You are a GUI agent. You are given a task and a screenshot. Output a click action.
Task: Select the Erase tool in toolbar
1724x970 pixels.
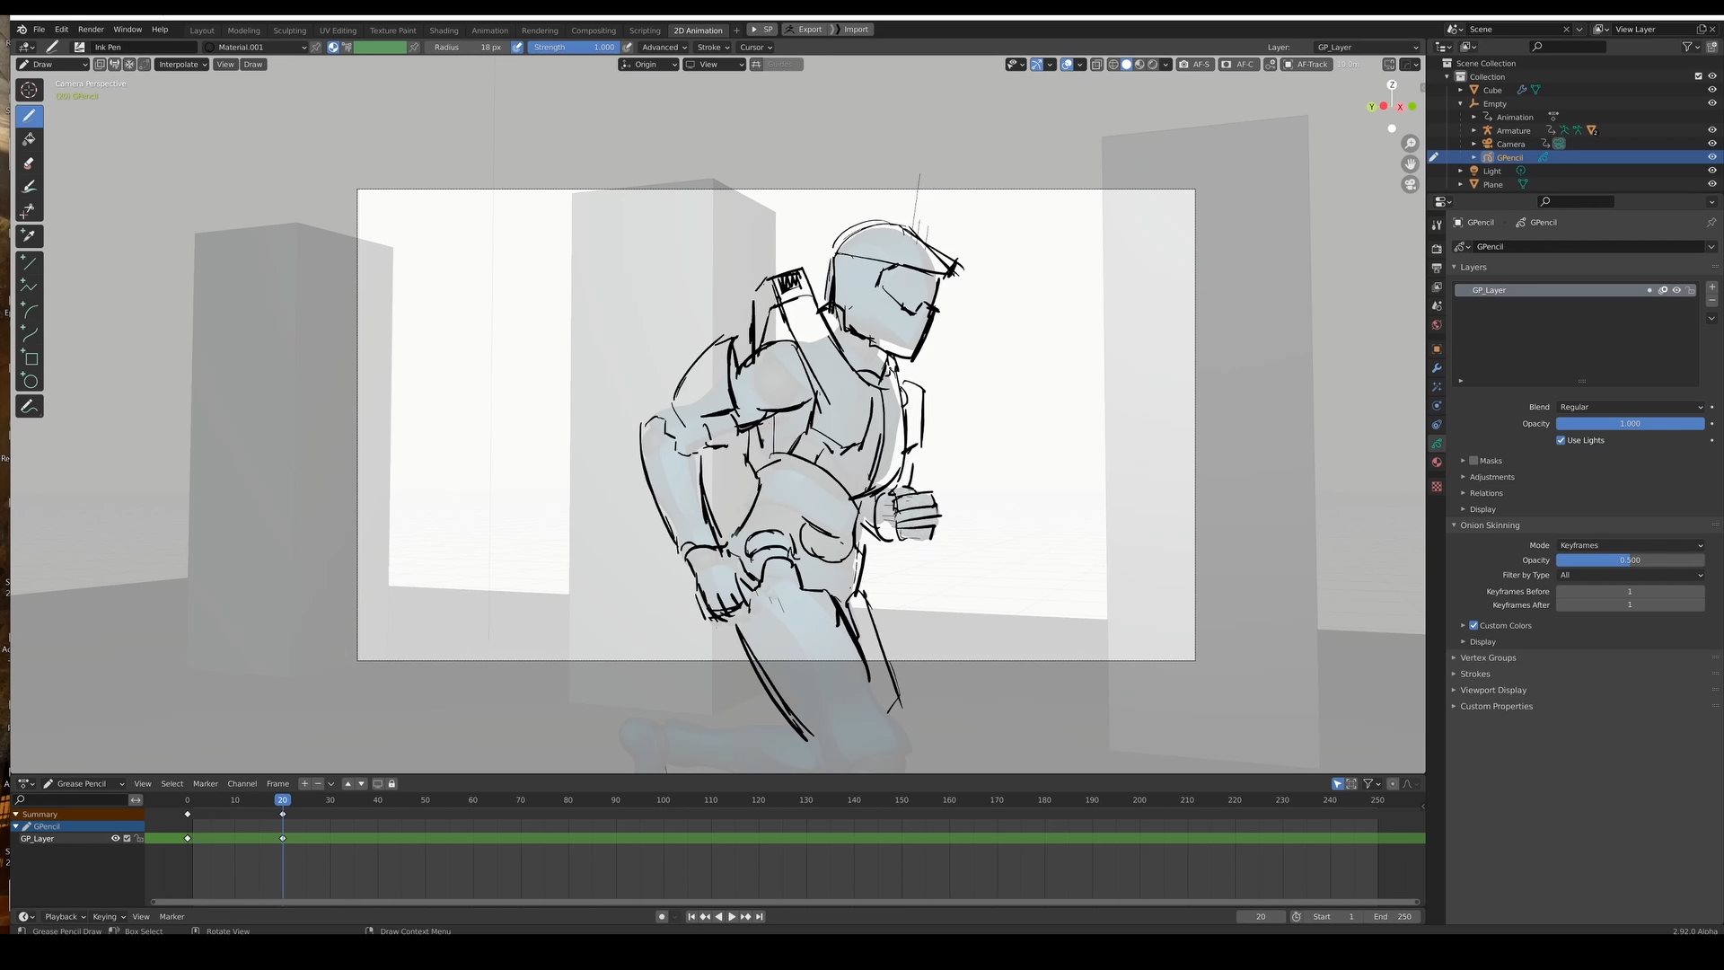pos(29,163)
